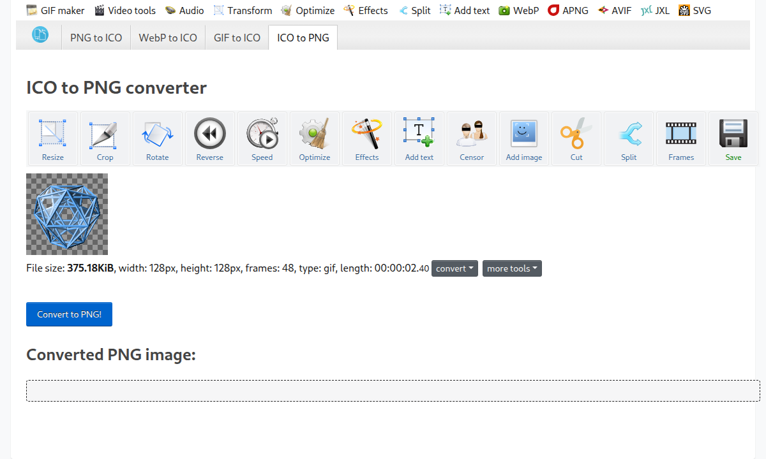Switch to the GIF to ICO tab
766x459 pixels.
(237, 38)
